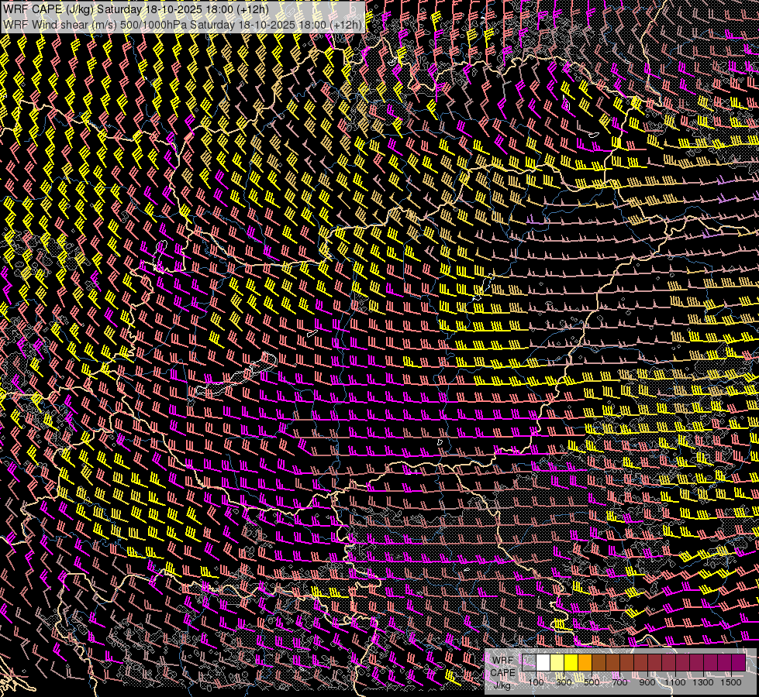The height and width of the screenshot is (697, 759).
Task: Click the white swatch in the CAPE legend
Action: pos(543,663)
